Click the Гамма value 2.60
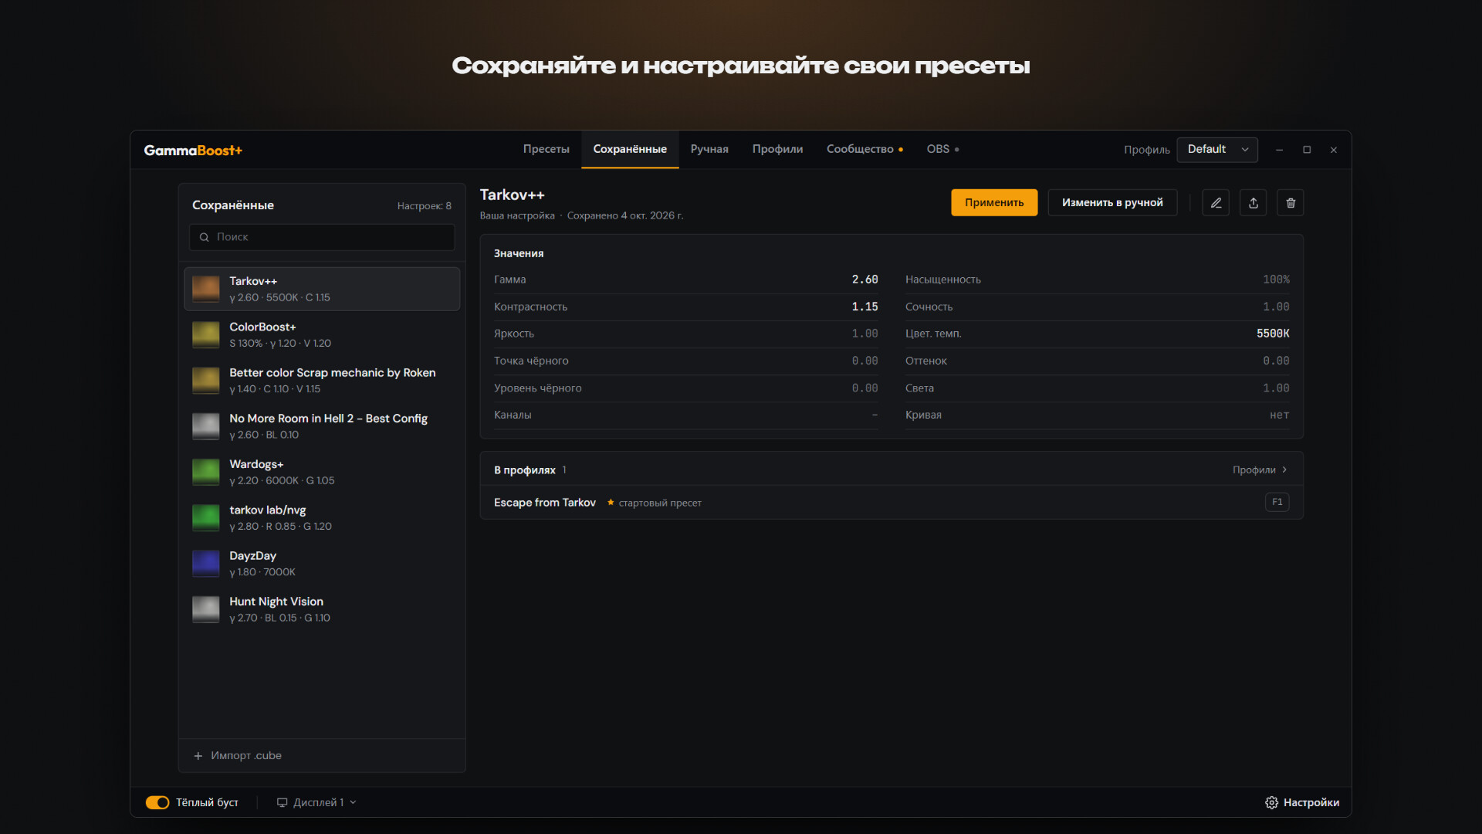The image size is (1482, 834). click(x=864, y=280)
